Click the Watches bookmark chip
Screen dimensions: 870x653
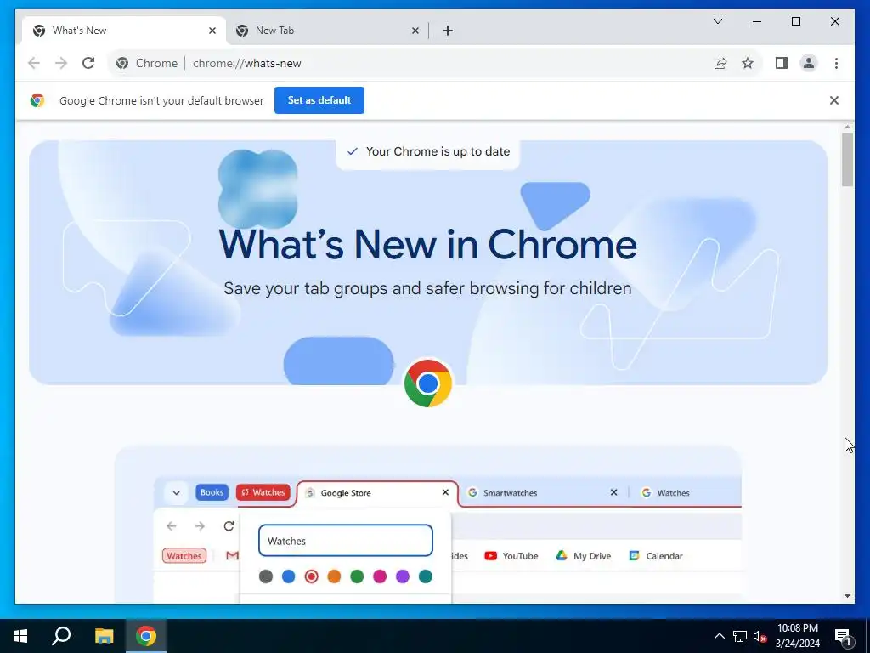tap(184, 556)
